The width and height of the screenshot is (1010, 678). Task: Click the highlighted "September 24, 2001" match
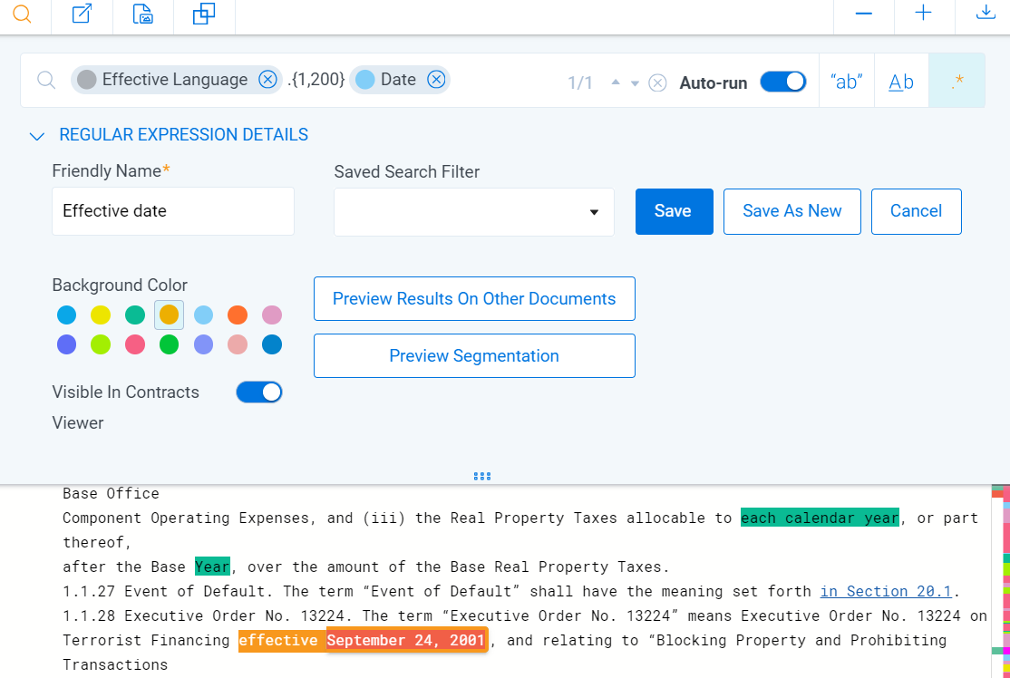tap(406, 640)
